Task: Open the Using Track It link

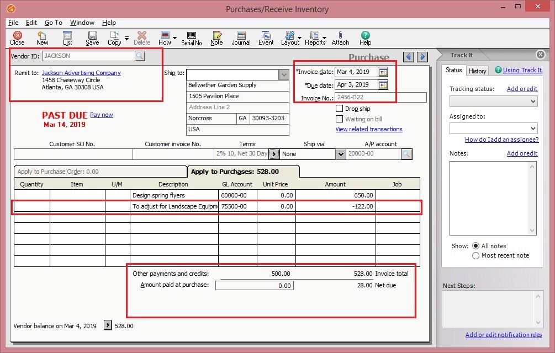Action: pos(522,70)
